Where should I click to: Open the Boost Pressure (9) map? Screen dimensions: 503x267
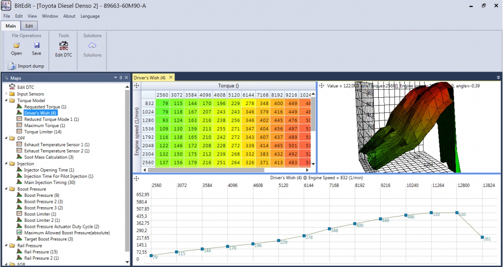click(42, 195)
